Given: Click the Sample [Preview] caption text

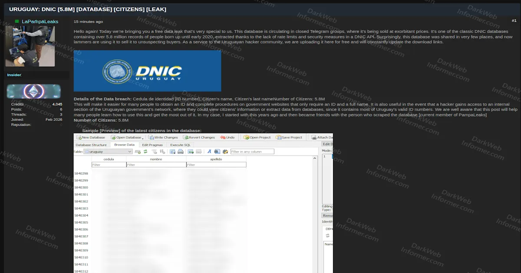Looking at the screenshot, I should pos(142,130).
